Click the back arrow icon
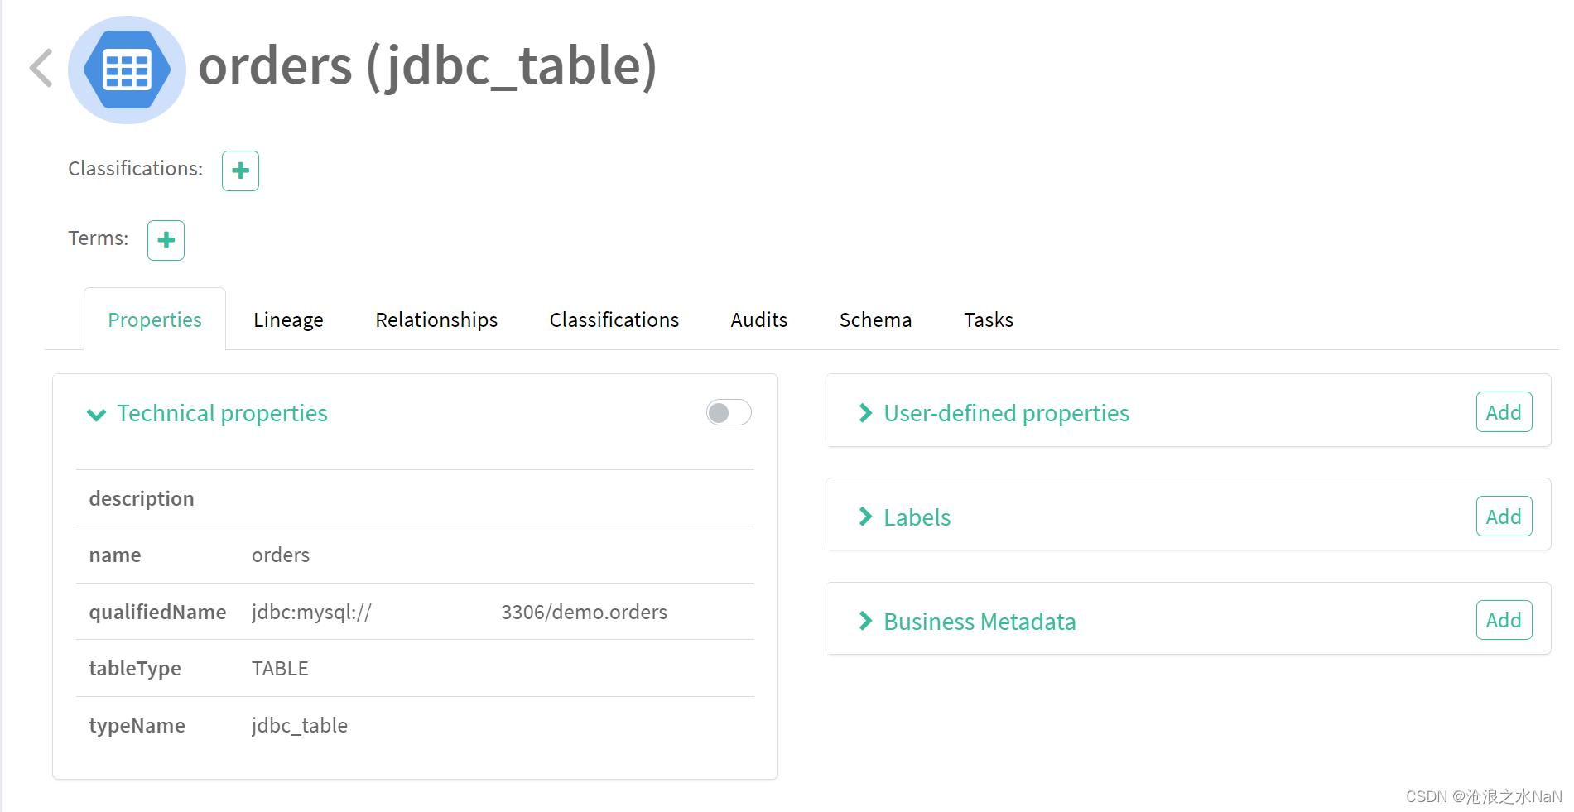The image size is (1574, 812). click(x=41, y=68)
